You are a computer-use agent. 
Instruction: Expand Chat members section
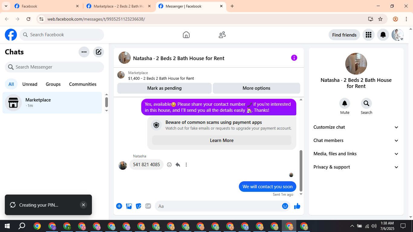tap(356, 140)
